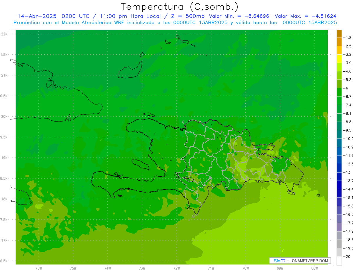The height and width of the screenshot is (272, 353).
Task: Click the bright yellow swatch in the color legend
Action: 339,59
